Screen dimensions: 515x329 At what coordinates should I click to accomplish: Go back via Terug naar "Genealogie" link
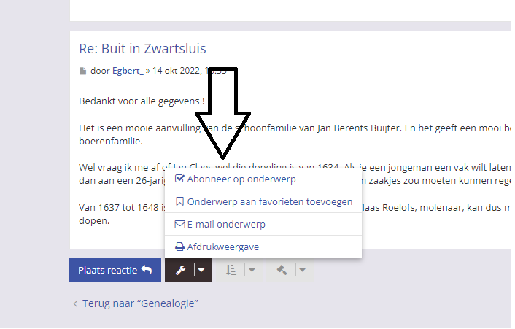coord(140,303)
